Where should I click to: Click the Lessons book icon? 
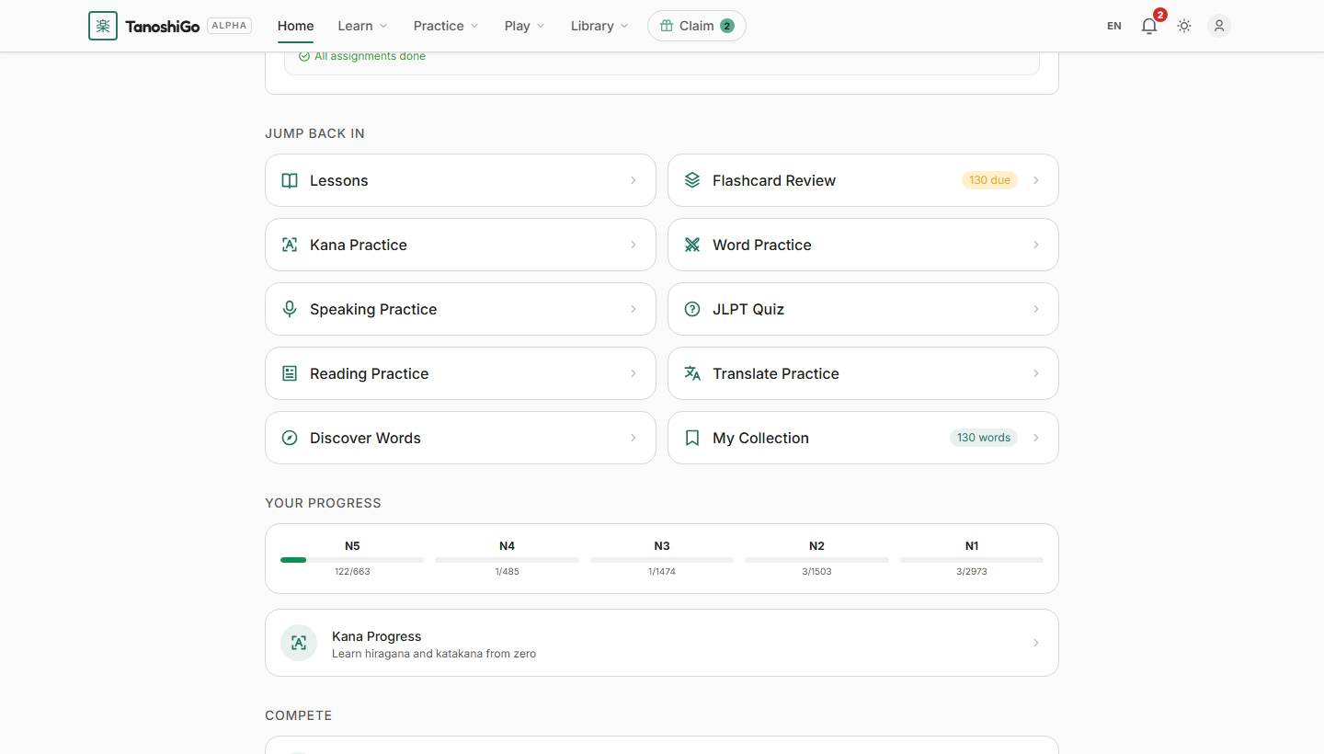coord(290,180)
